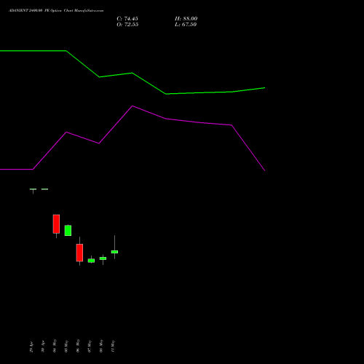The image size is (364, 364).
Task: Select the high value H: 88.00
Action: point(186,19)
